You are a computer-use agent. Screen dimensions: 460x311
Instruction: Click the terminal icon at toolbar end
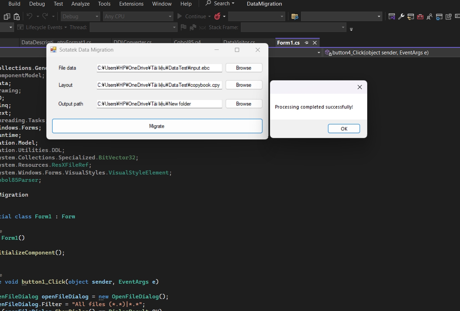(x=457, y=16)
